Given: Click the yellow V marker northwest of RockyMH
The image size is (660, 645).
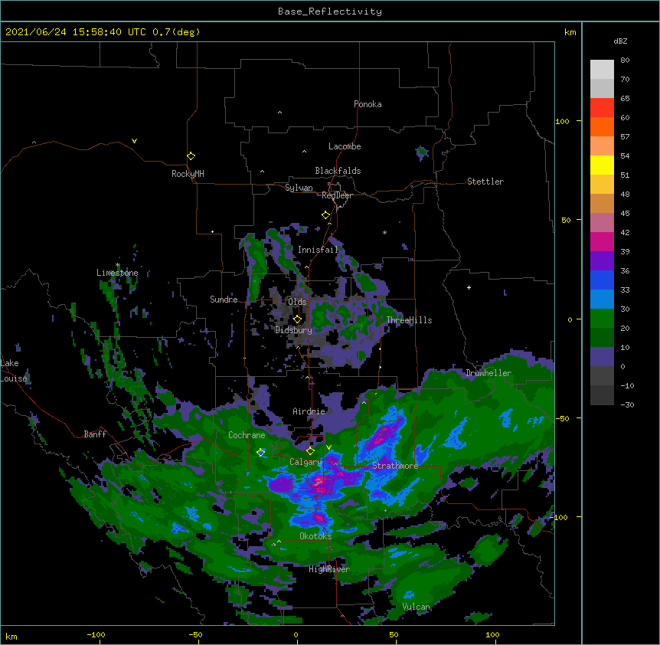Looking at the screenshot, I should (134, 141).
